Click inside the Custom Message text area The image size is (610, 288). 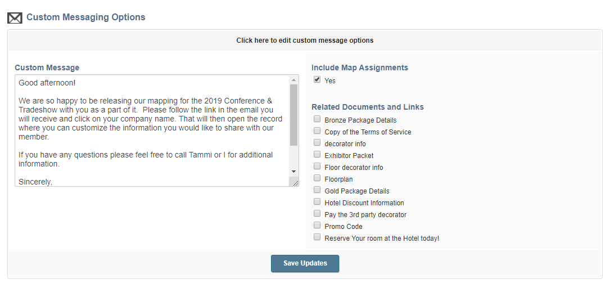[152, 130]
